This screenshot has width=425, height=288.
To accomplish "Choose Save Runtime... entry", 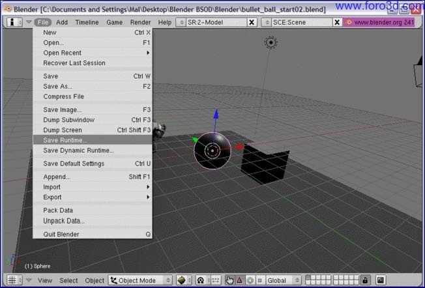I will [93, 140].
